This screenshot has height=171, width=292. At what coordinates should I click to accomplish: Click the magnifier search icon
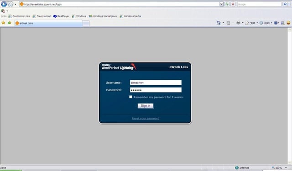point(285,4)
